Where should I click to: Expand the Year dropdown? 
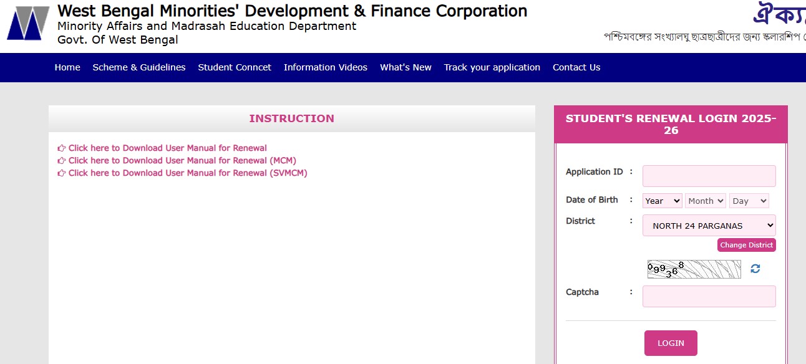tap(663, 201)
